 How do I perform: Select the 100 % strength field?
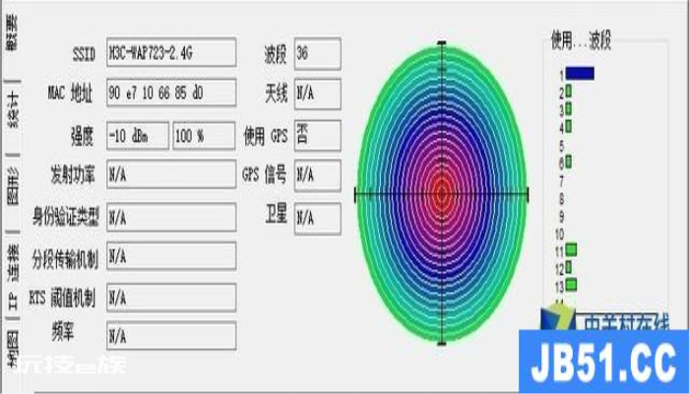click(205, 136)
